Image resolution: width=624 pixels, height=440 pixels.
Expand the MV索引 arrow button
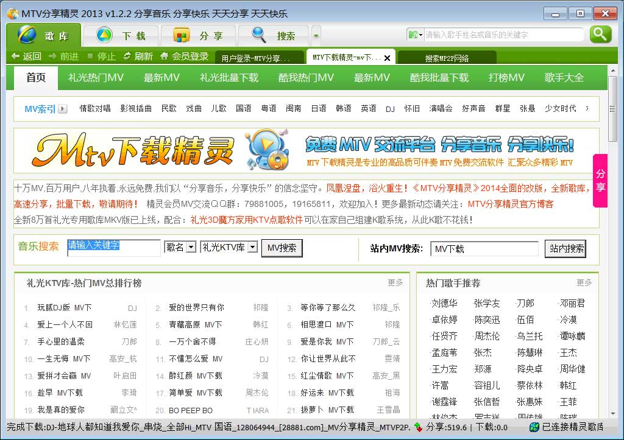(x=63, y=109)
